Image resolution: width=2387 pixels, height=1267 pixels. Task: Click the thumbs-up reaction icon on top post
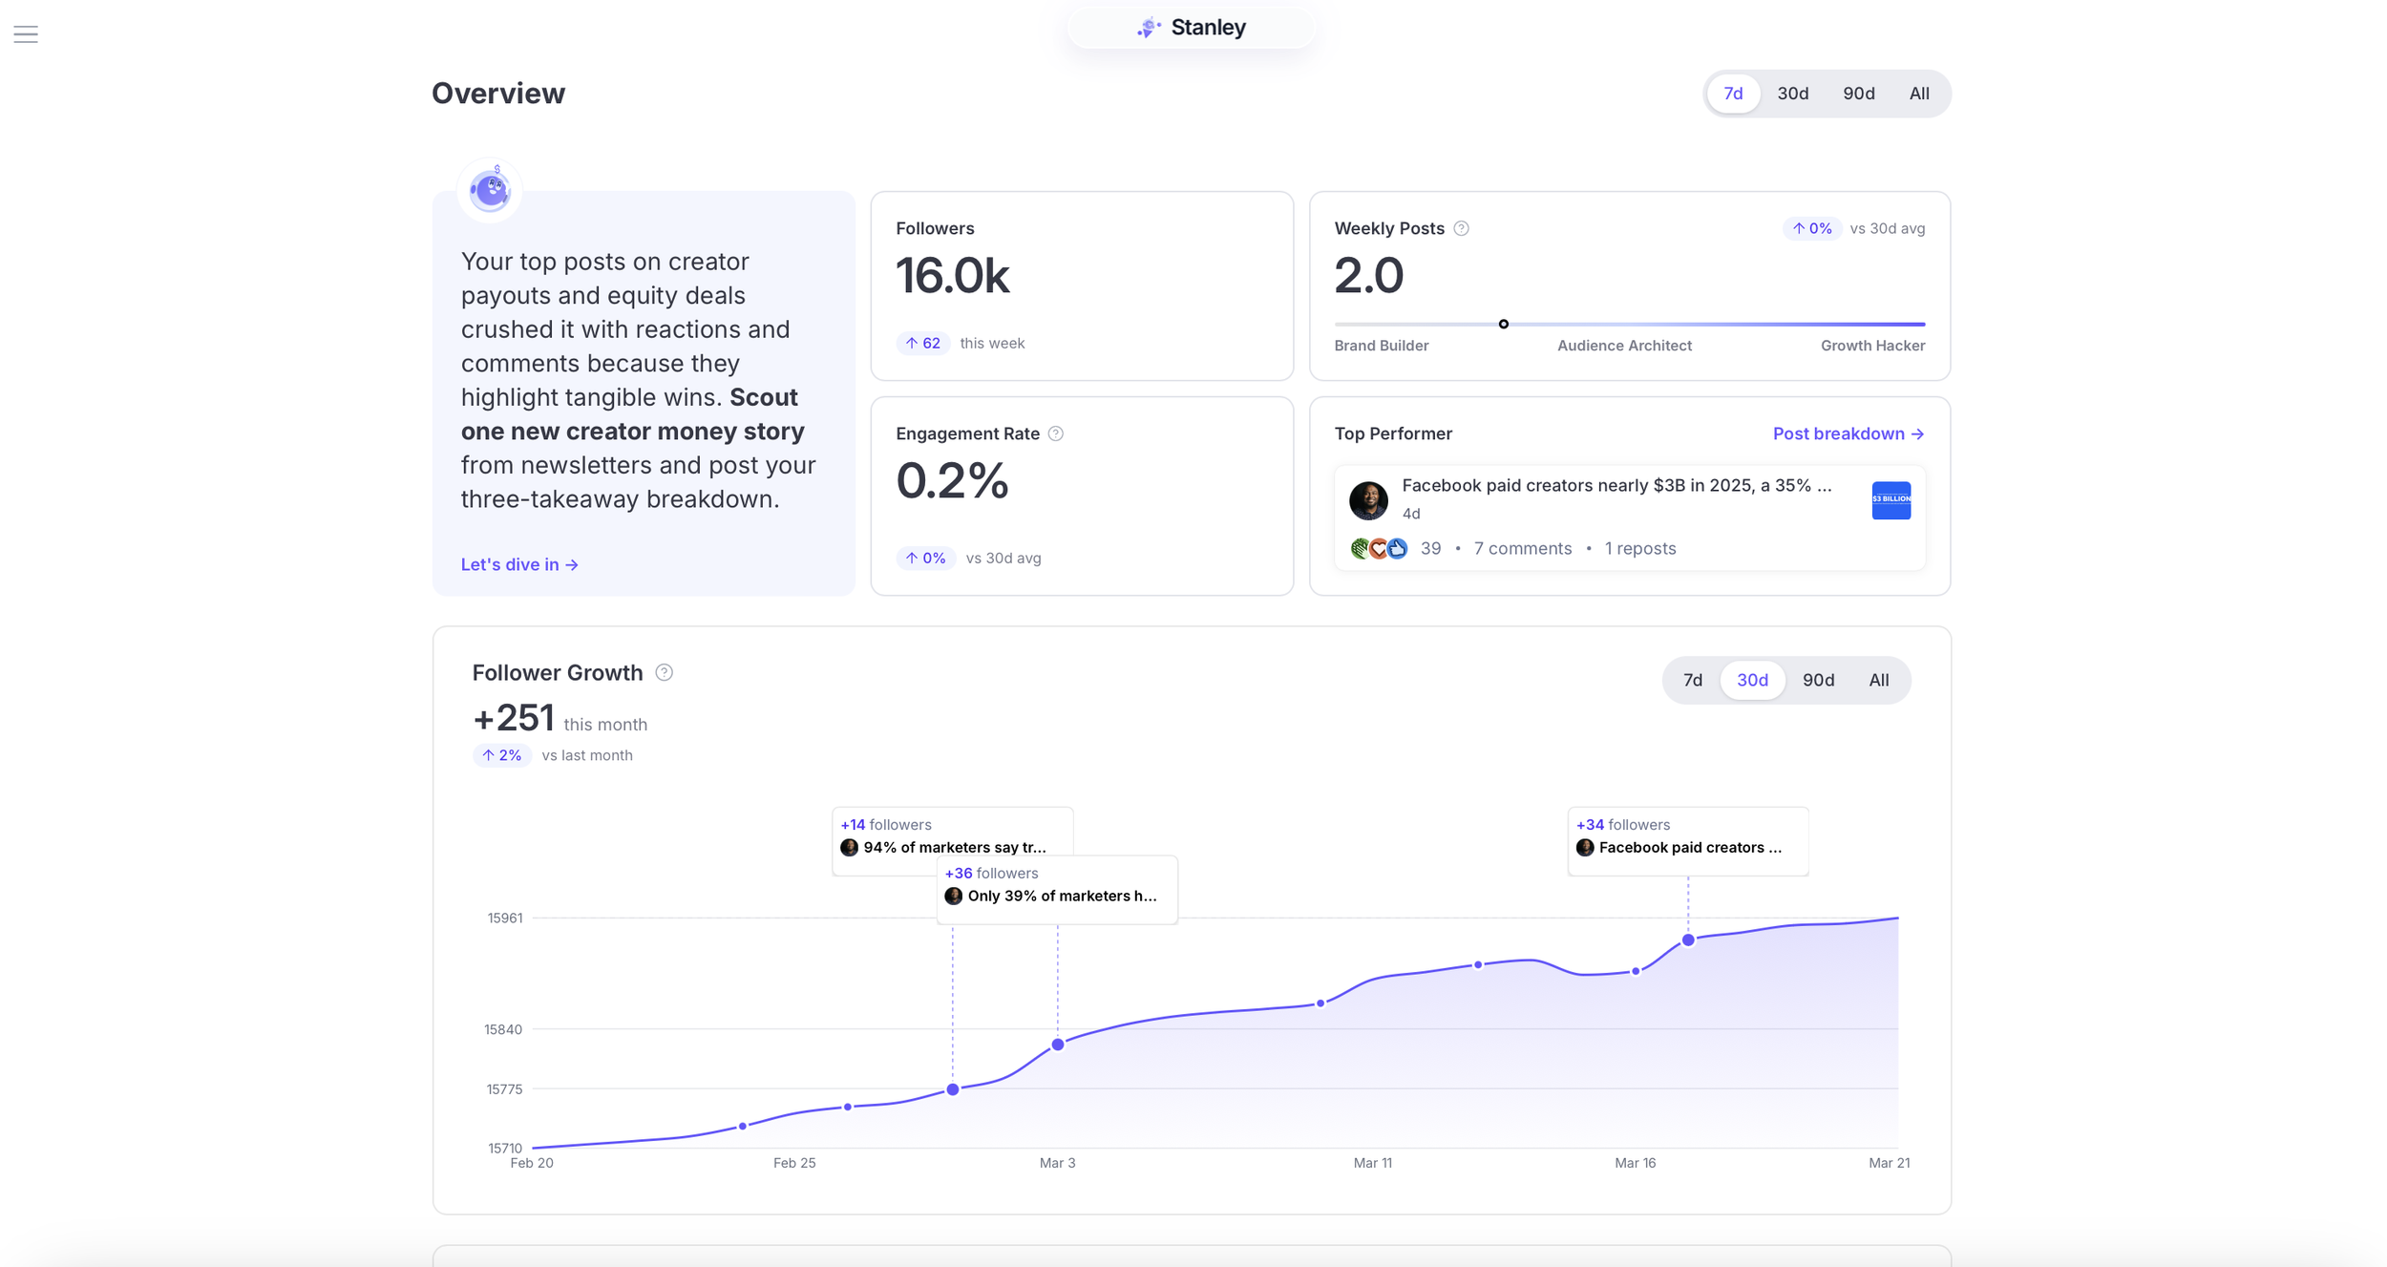point(1399,548)
